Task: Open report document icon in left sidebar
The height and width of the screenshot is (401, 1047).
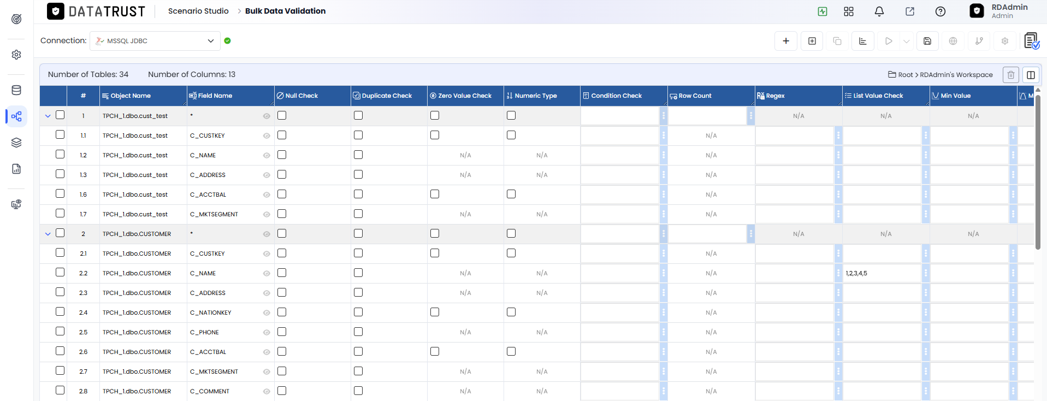Action: click(16, 169)
